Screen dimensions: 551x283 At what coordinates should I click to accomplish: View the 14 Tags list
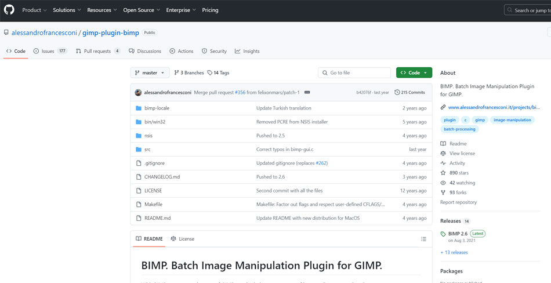(218, 72)
